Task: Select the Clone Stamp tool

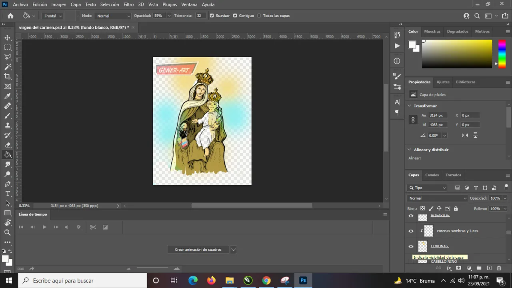Action: tap(8, 125)
